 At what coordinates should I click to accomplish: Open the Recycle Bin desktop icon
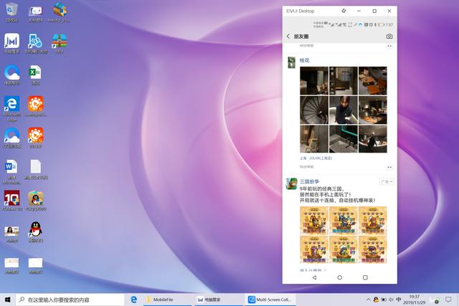click(11, 12)
